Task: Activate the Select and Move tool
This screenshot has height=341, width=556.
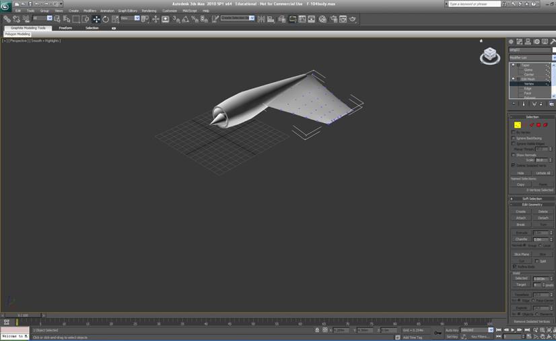Action: (x=96, y=19)
